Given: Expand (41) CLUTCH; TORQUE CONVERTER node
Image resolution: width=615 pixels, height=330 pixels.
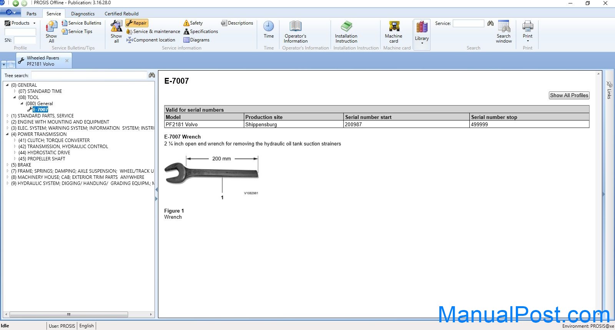Looking at the screenshot, I should [x=15, y=140].
